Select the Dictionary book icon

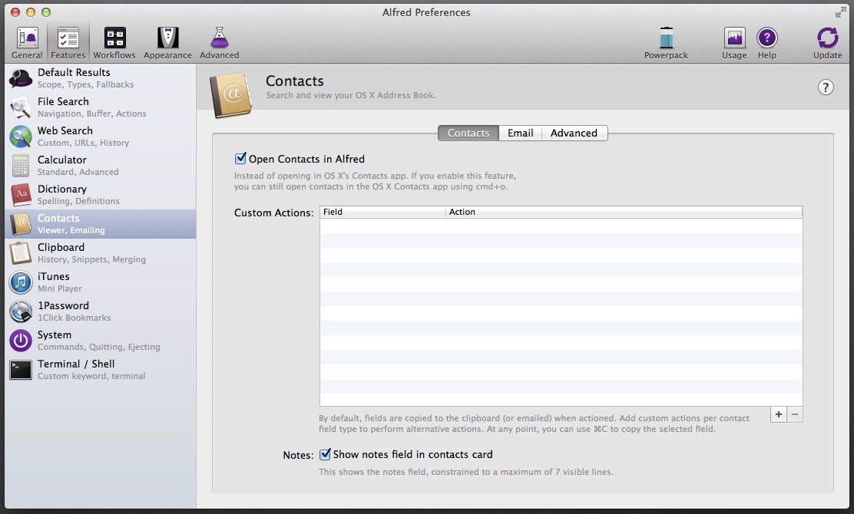coord(21,195)
